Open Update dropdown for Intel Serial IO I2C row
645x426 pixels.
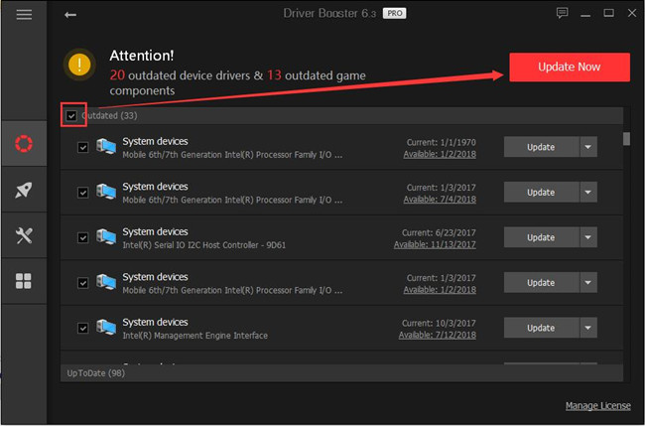coord(588,237)
